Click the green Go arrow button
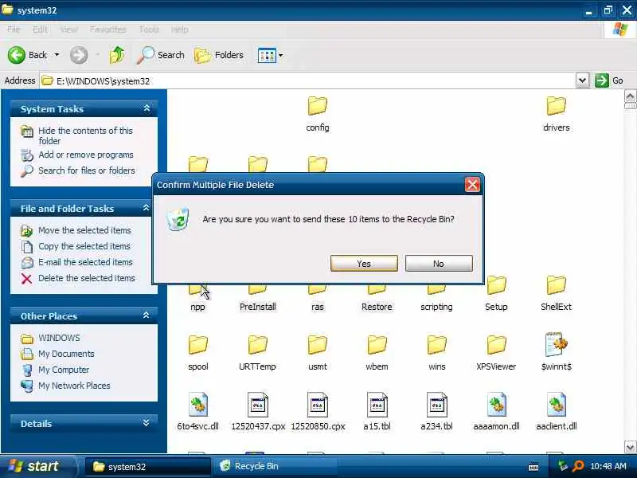 pyautogui.click(x=602, y=80)
